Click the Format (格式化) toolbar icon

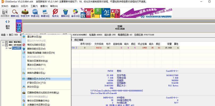pyautogui.click(x=55, y=13)
